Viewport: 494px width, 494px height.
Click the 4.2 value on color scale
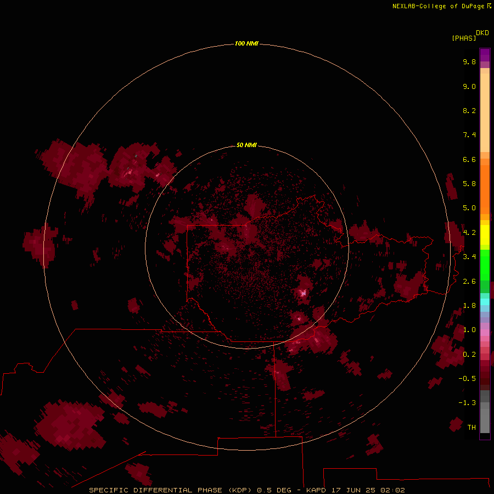(469, 233)
